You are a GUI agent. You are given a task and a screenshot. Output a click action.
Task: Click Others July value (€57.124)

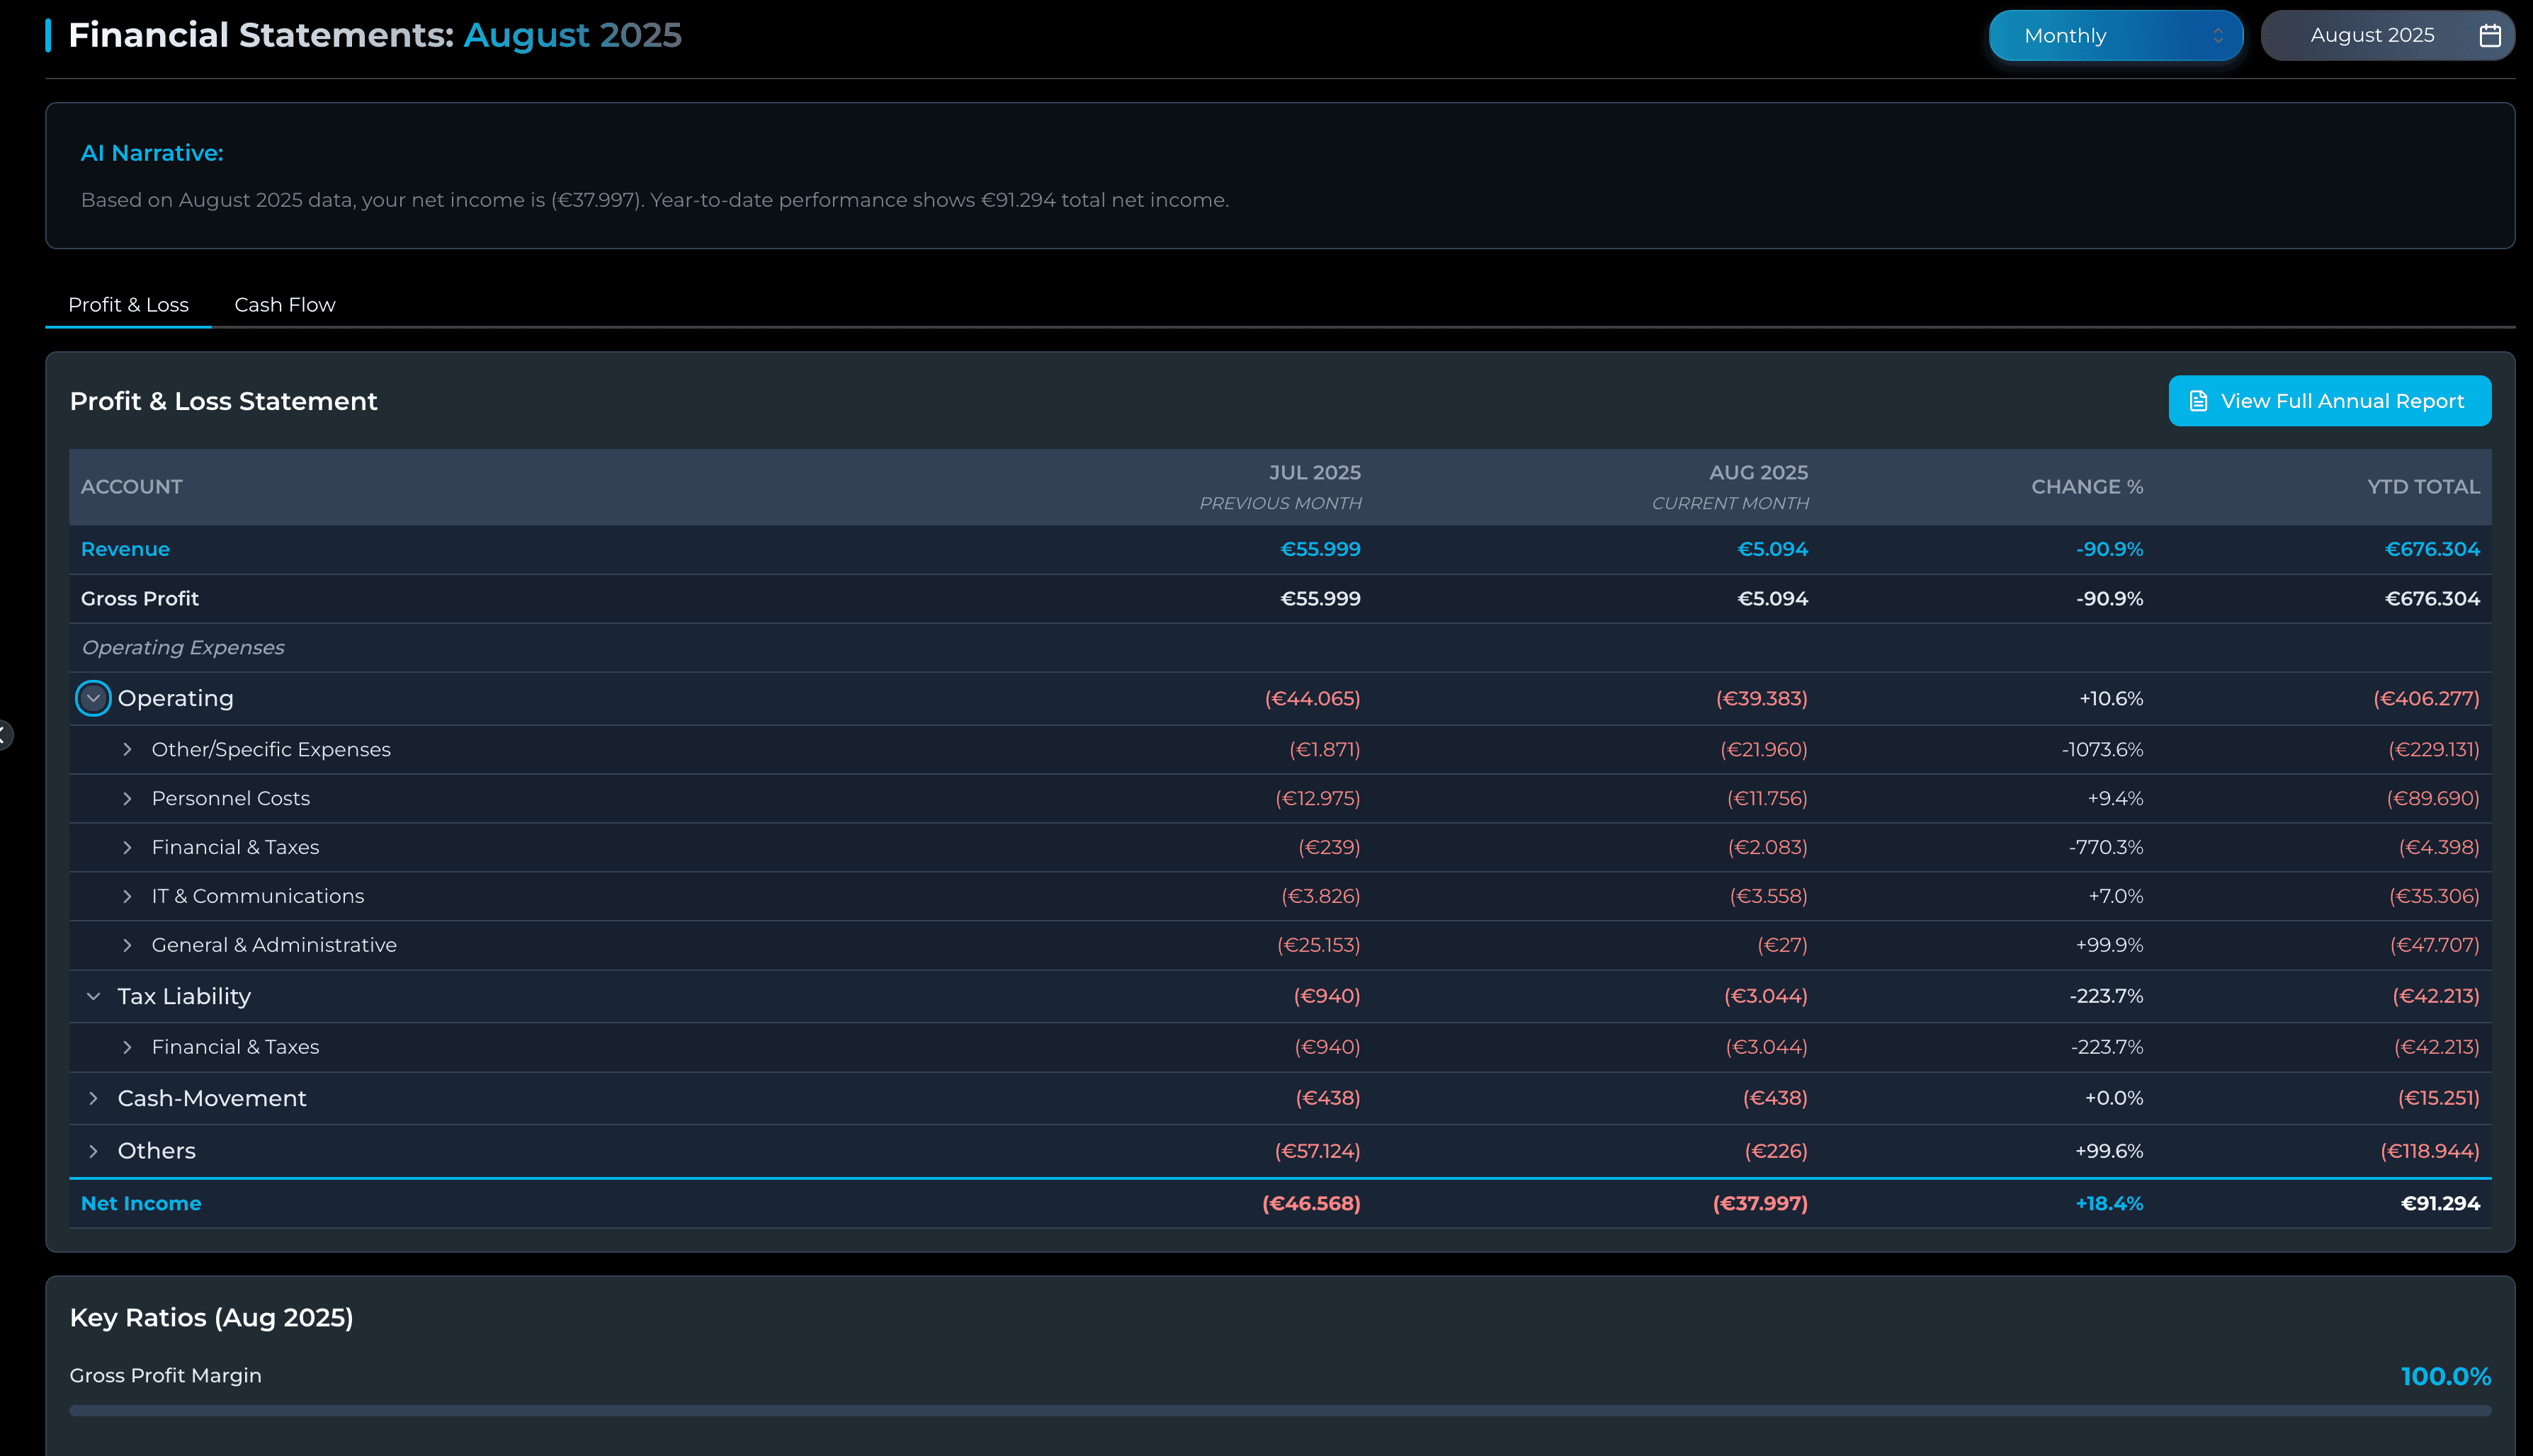[x=1317, y=1151]
